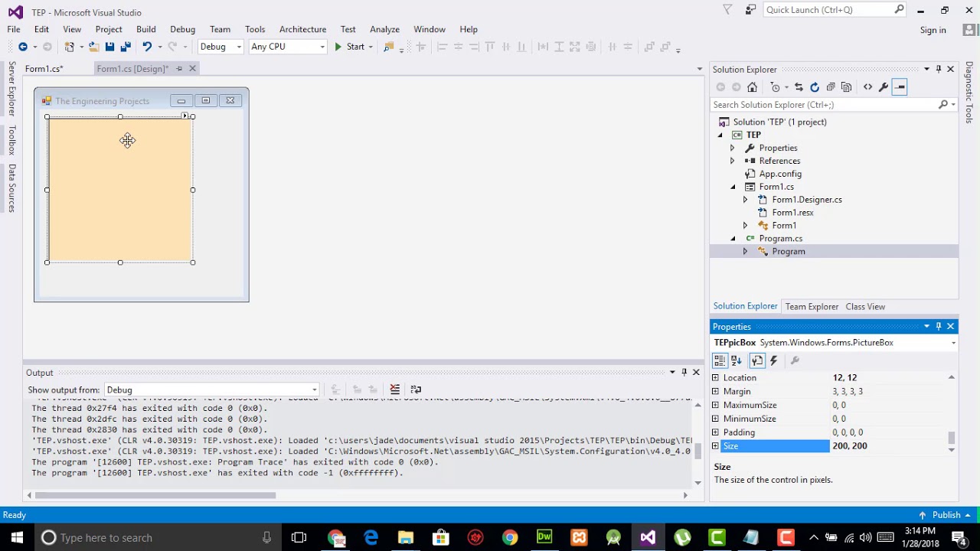Click the Pending Changes Filter clock icon
Screen dimensions: 980x551
click(775, 87)
